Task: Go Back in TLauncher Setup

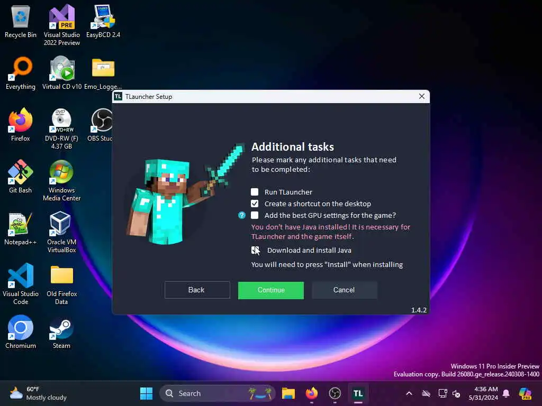Action: [x=197, y=290]
